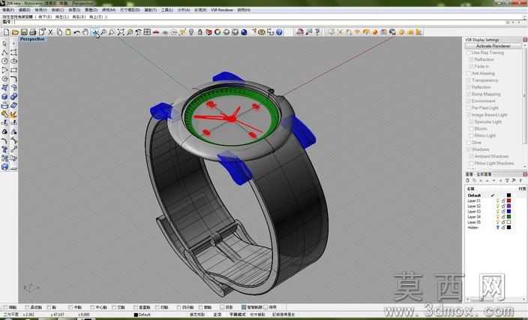Click the Open file folder icon
This screenshot has width=528, height=320.
coord(15,32)
